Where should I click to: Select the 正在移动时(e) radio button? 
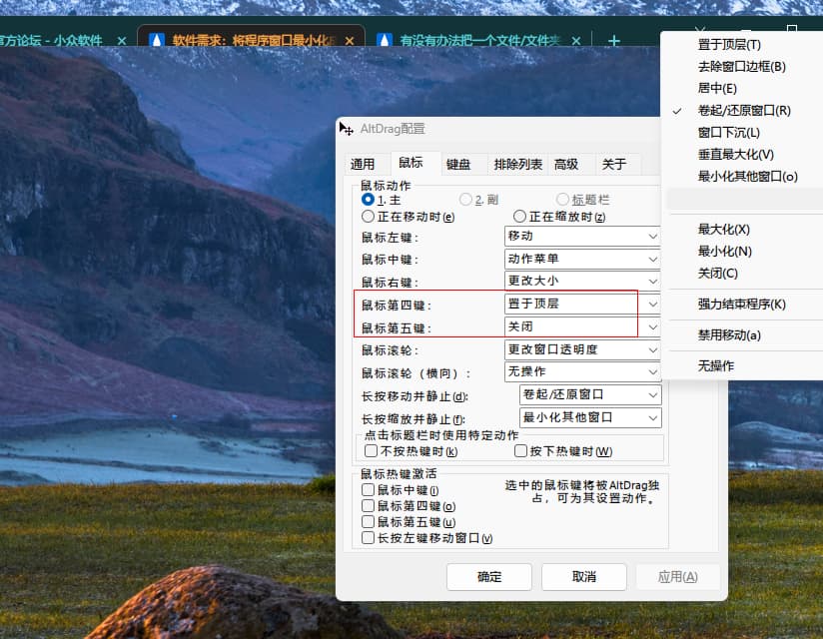pos(369,217)
